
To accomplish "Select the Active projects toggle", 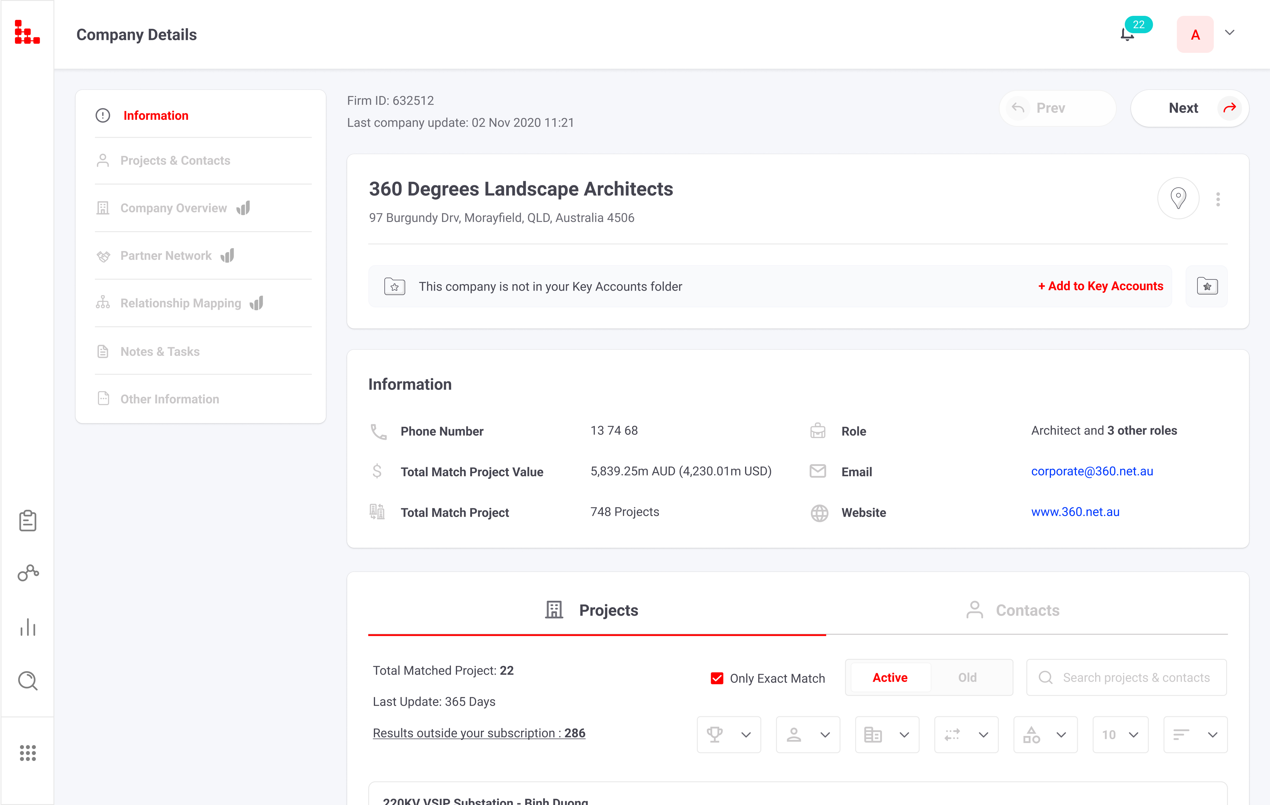I will [x=890, y=678].
